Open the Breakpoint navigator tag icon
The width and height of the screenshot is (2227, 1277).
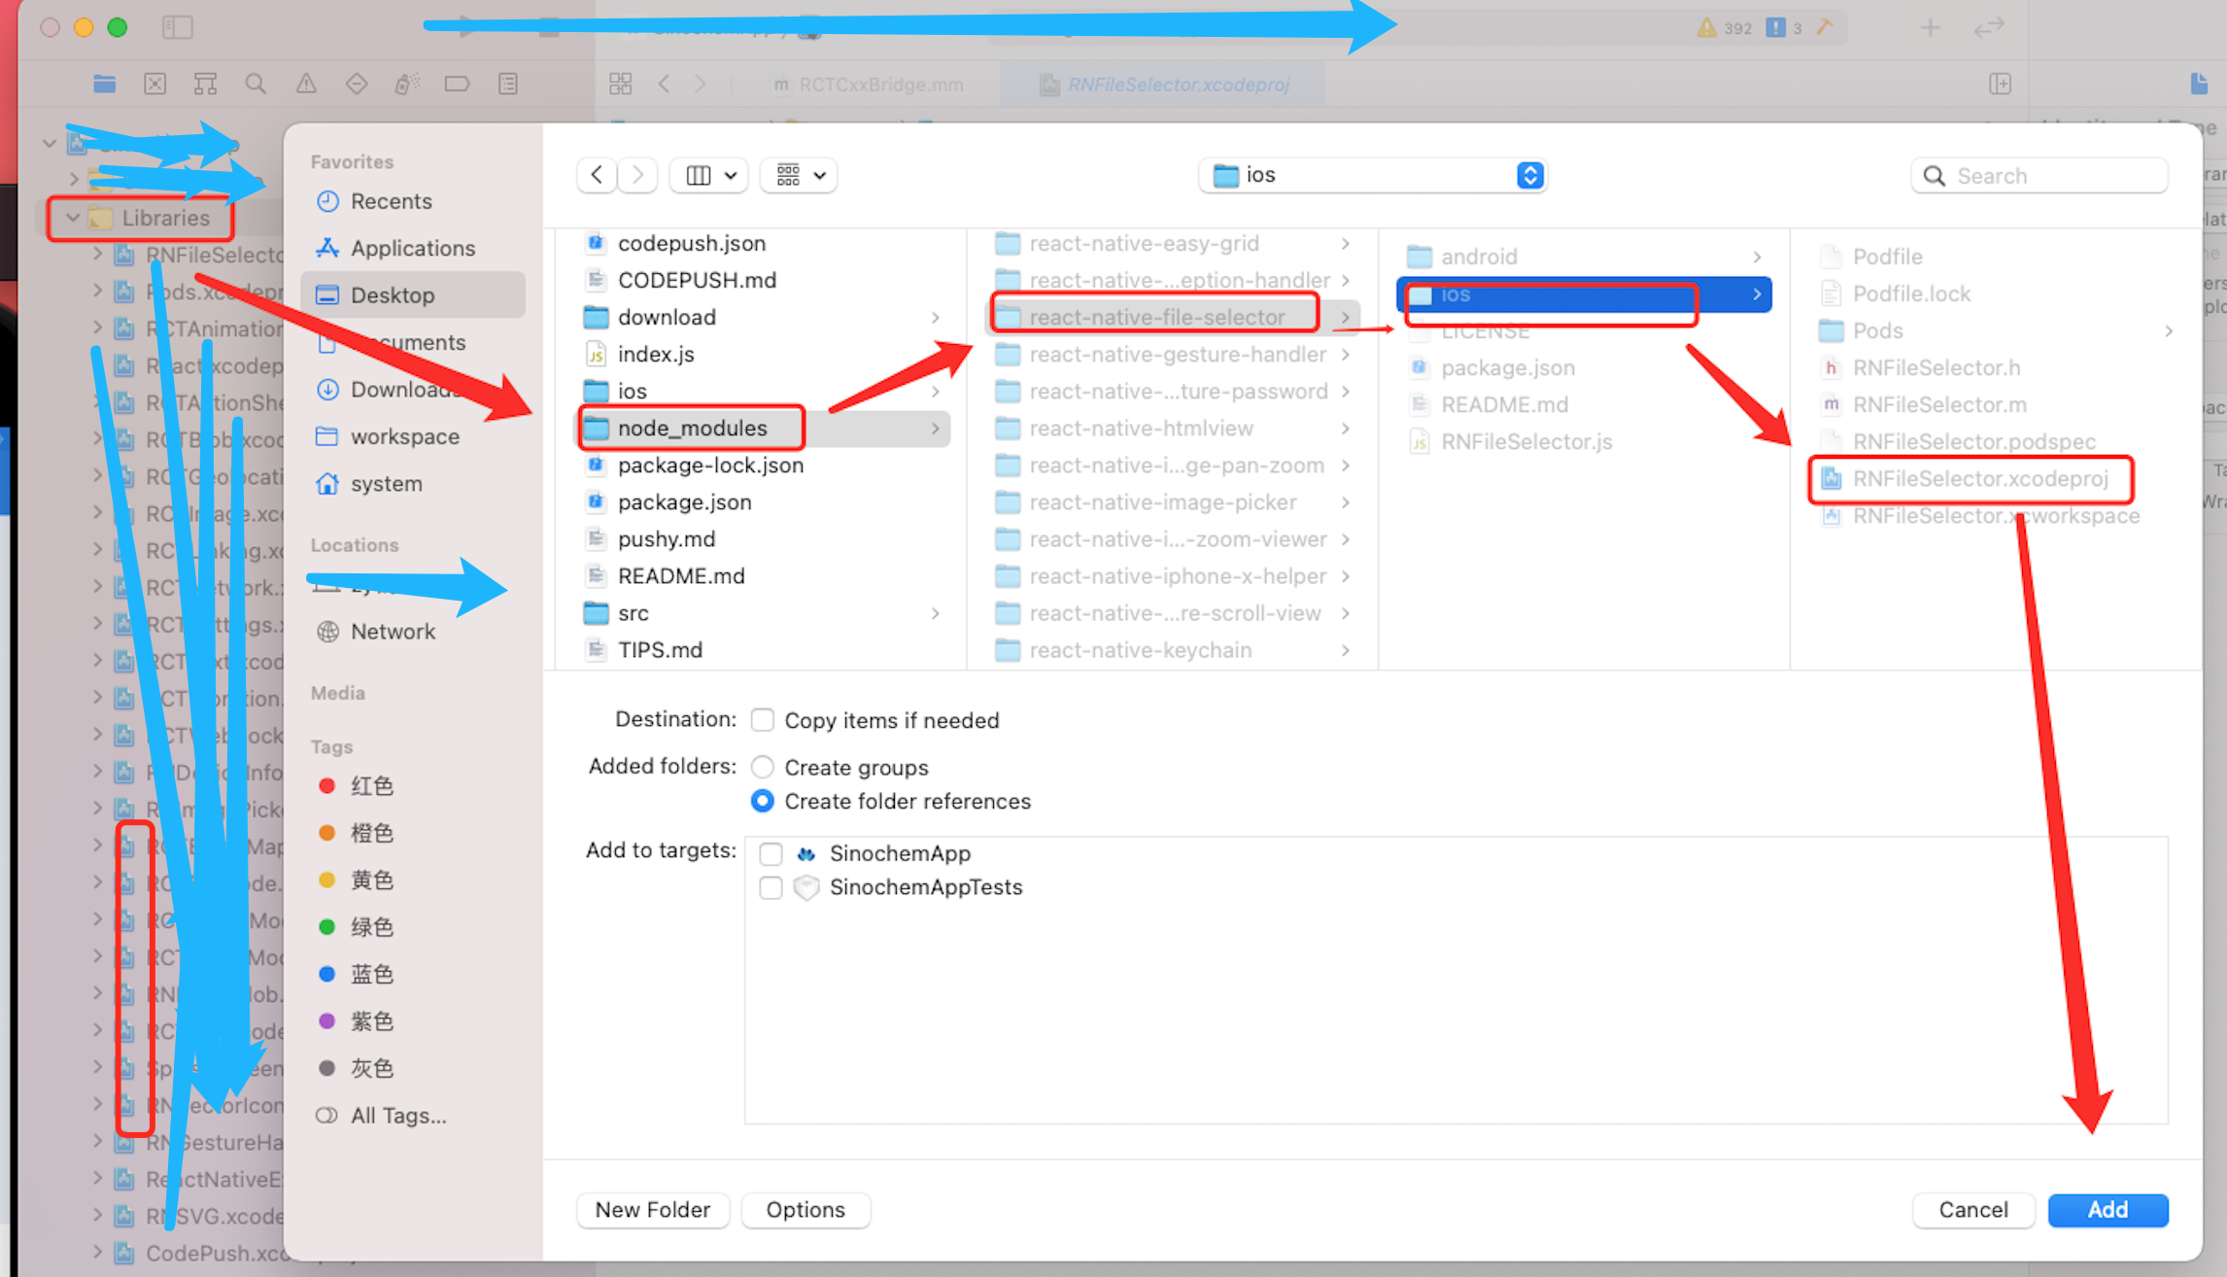coord(458,84)
